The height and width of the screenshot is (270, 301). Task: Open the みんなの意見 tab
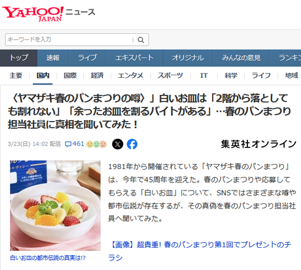241,58
